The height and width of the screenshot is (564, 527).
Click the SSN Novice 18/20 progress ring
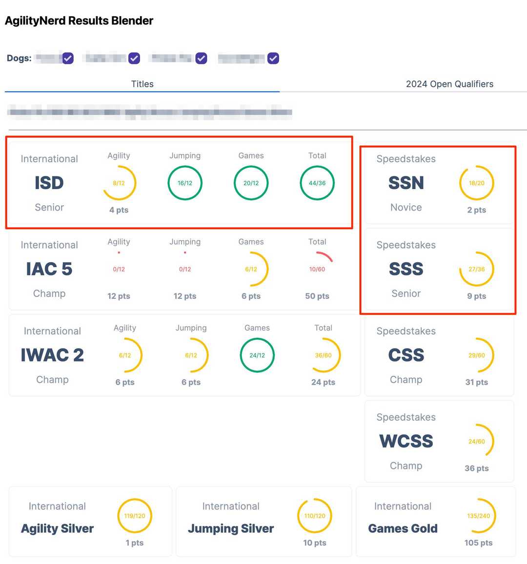477,183
